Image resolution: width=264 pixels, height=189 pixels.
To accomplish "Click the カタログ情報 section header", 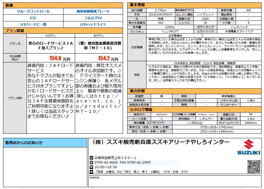I will [141, 109].
